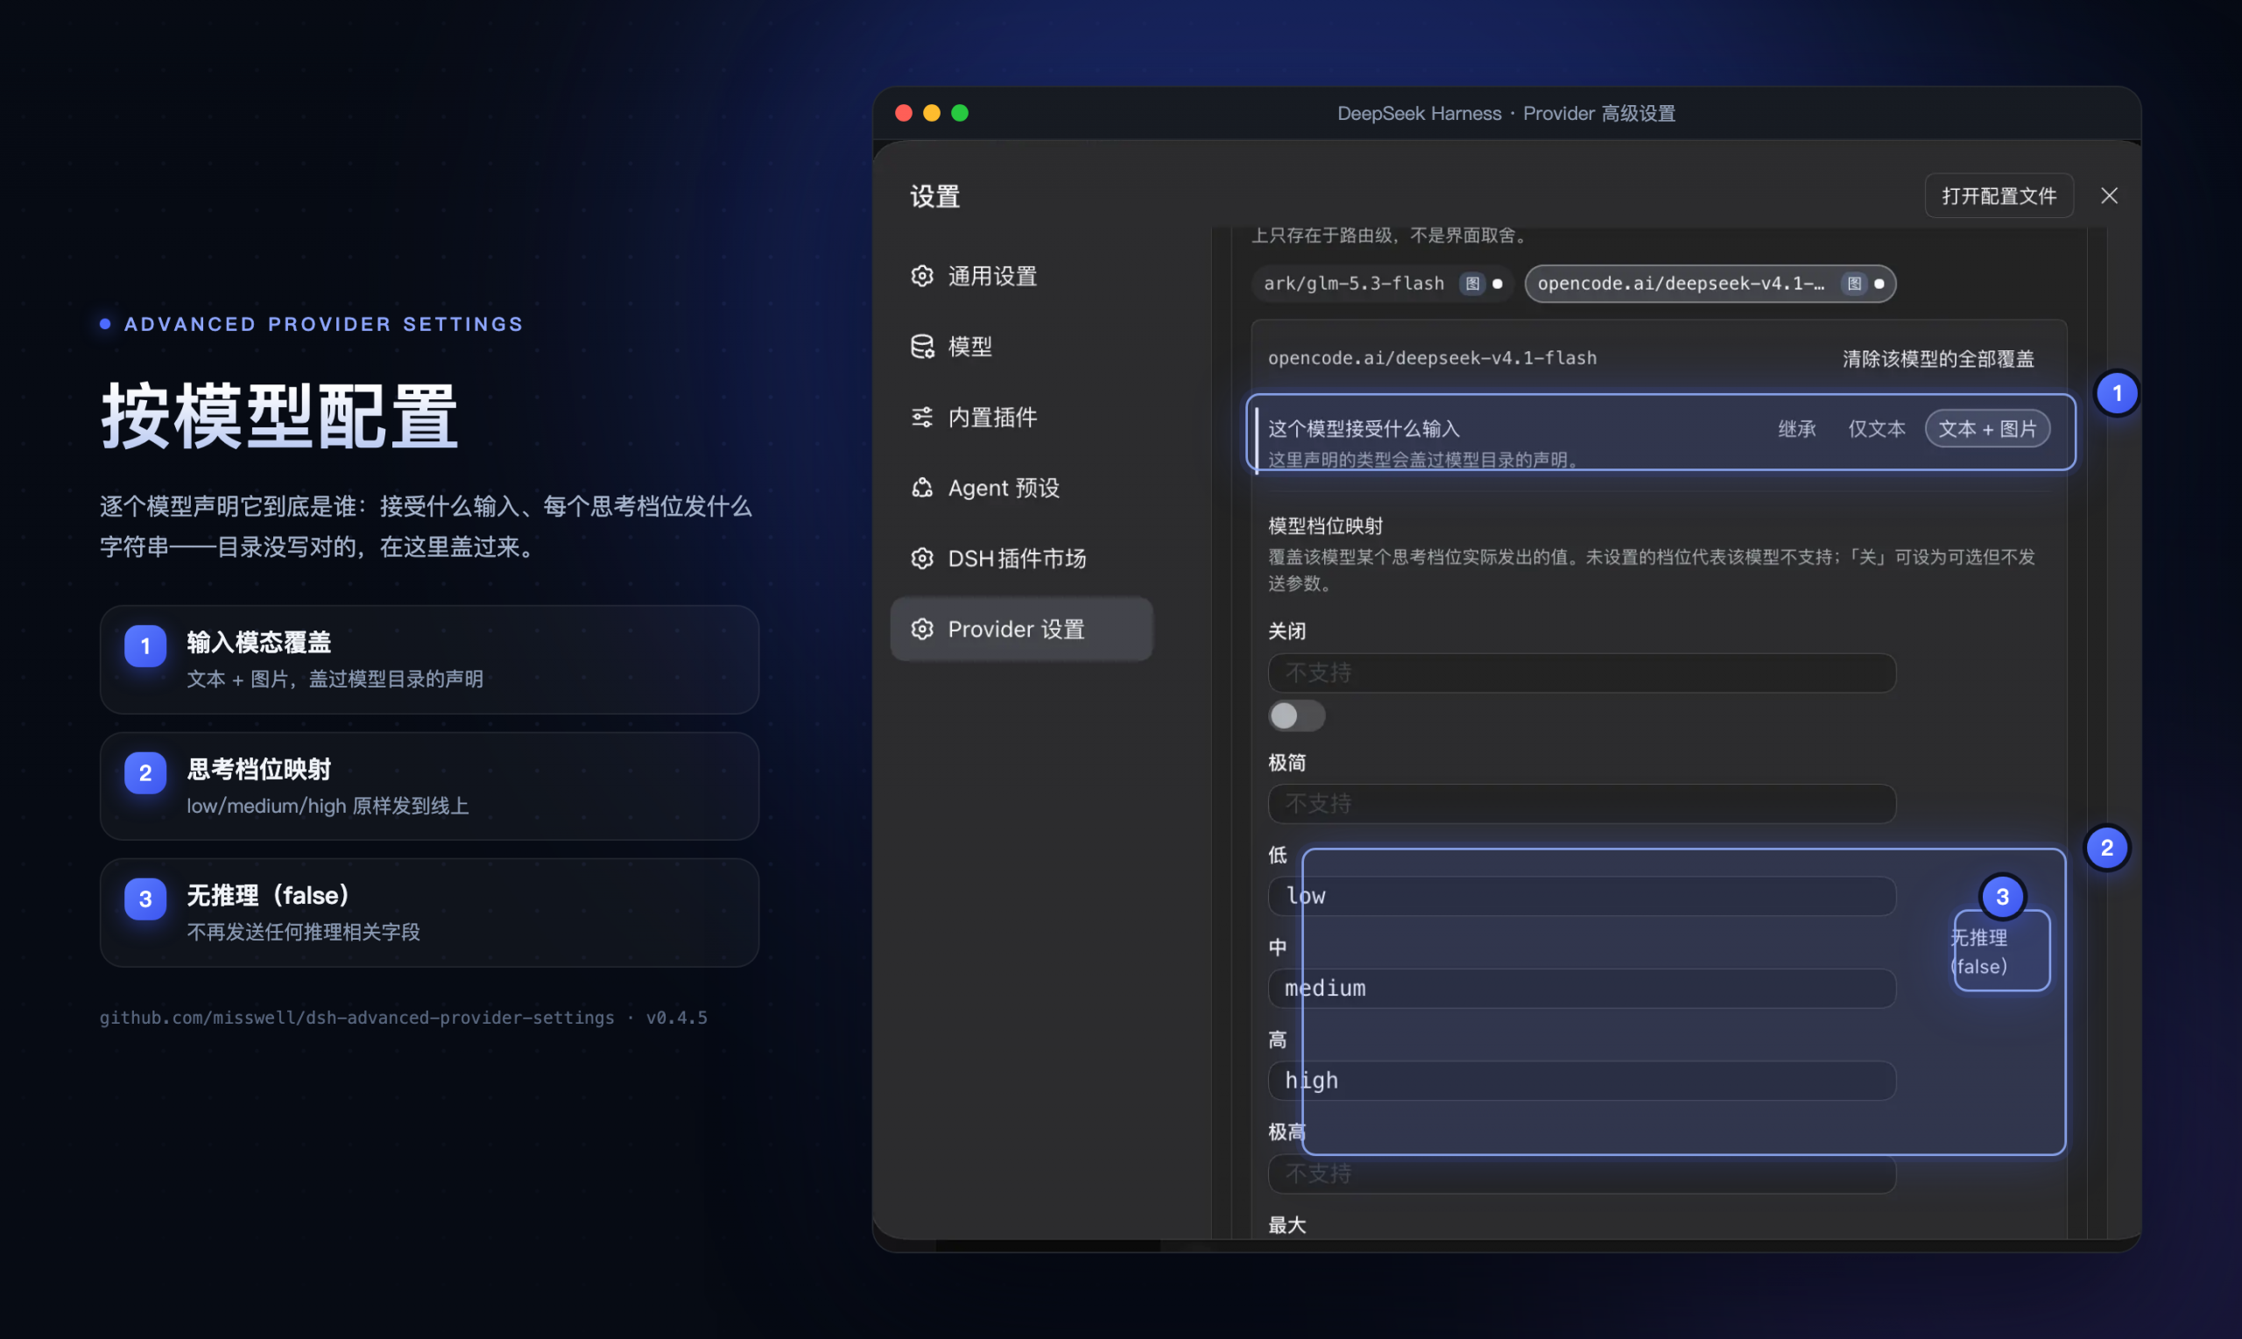This screenshot has width=2242, height=1339.
Task: Click the 图 badge on the ark/glm-5.3-flash chip
Action: (1472, 285)
